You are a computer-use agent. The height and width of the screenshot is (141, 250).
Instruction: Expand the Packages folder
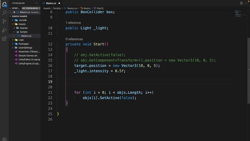(12, 44)
